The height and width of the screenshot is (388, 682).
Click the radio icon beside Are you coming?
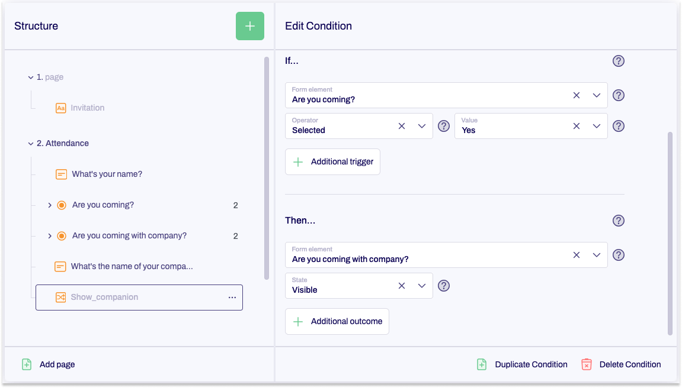[x=62, y=205]
